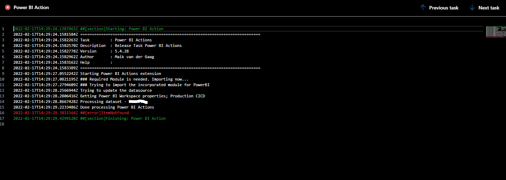Select the Description Release Task line

98,46
